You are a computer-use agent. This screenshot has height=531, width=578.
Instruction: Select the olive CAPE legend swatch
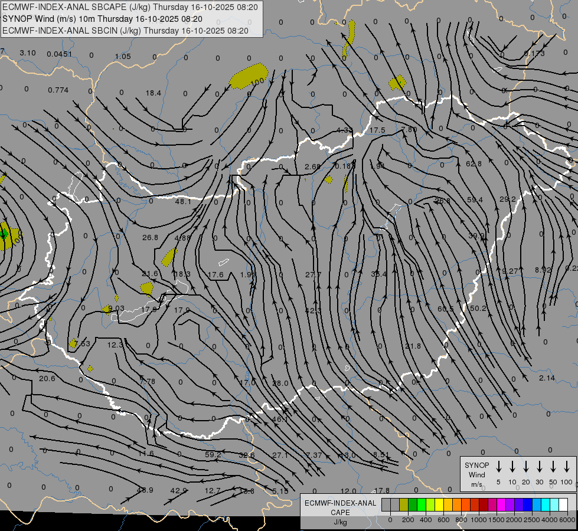coord(404,505)
